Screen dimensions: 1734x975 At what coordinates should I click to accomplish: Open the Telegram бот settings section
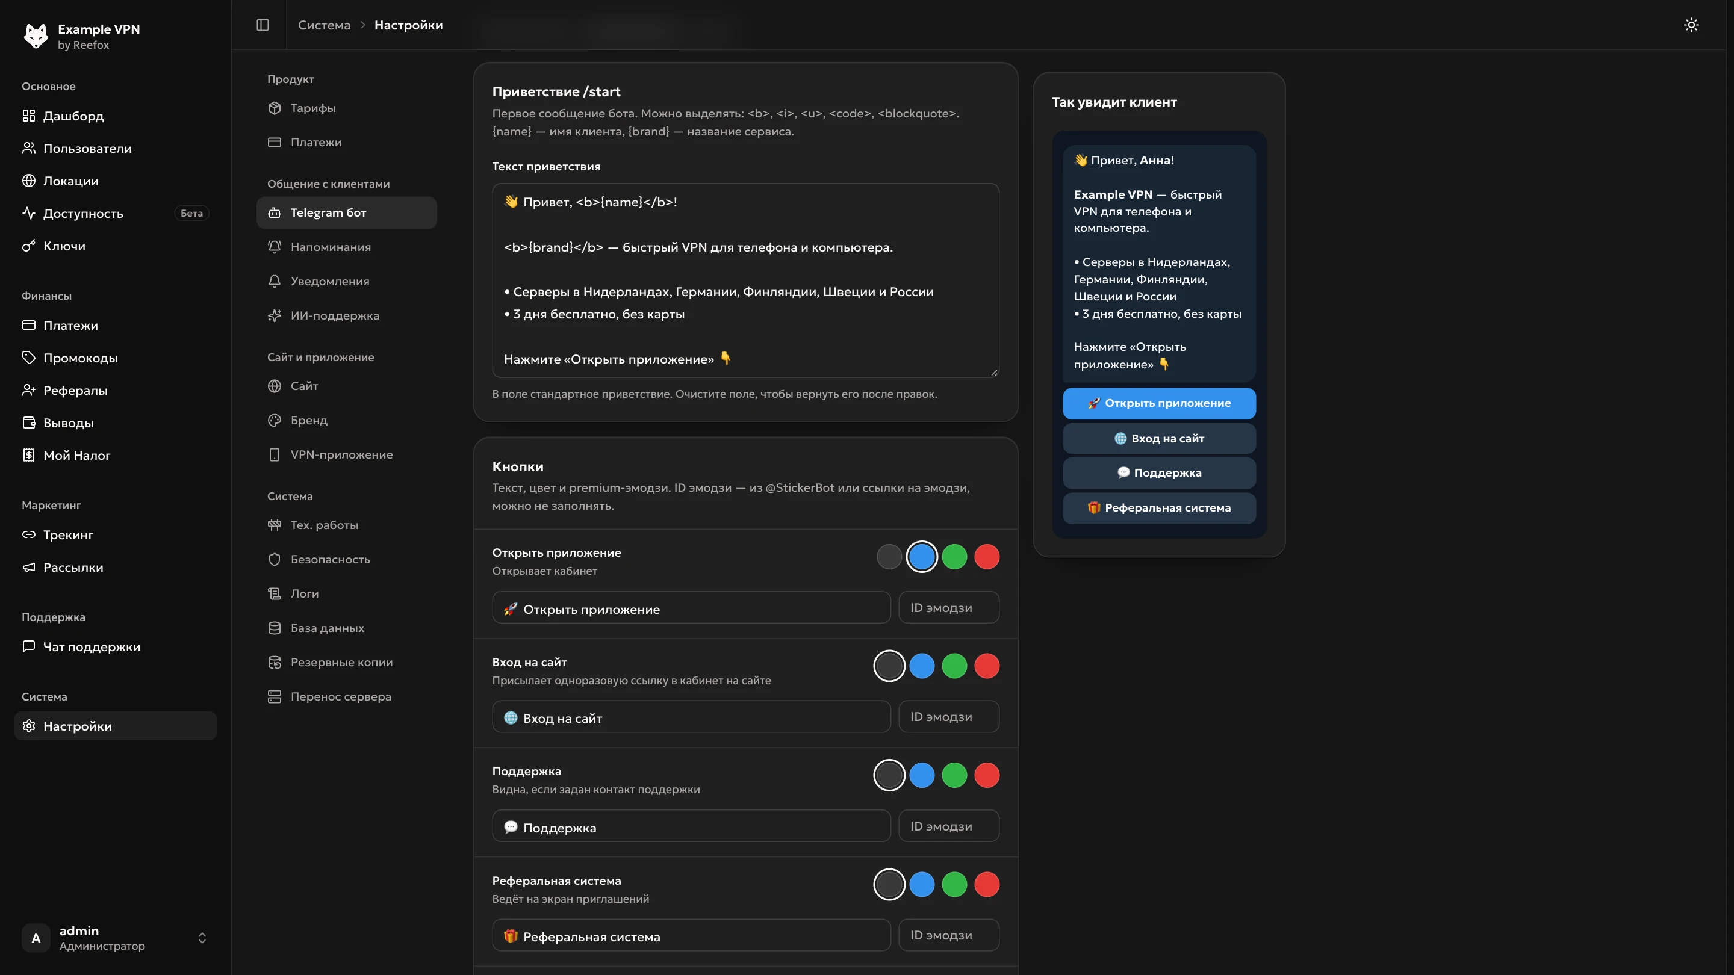click(347, 212)
